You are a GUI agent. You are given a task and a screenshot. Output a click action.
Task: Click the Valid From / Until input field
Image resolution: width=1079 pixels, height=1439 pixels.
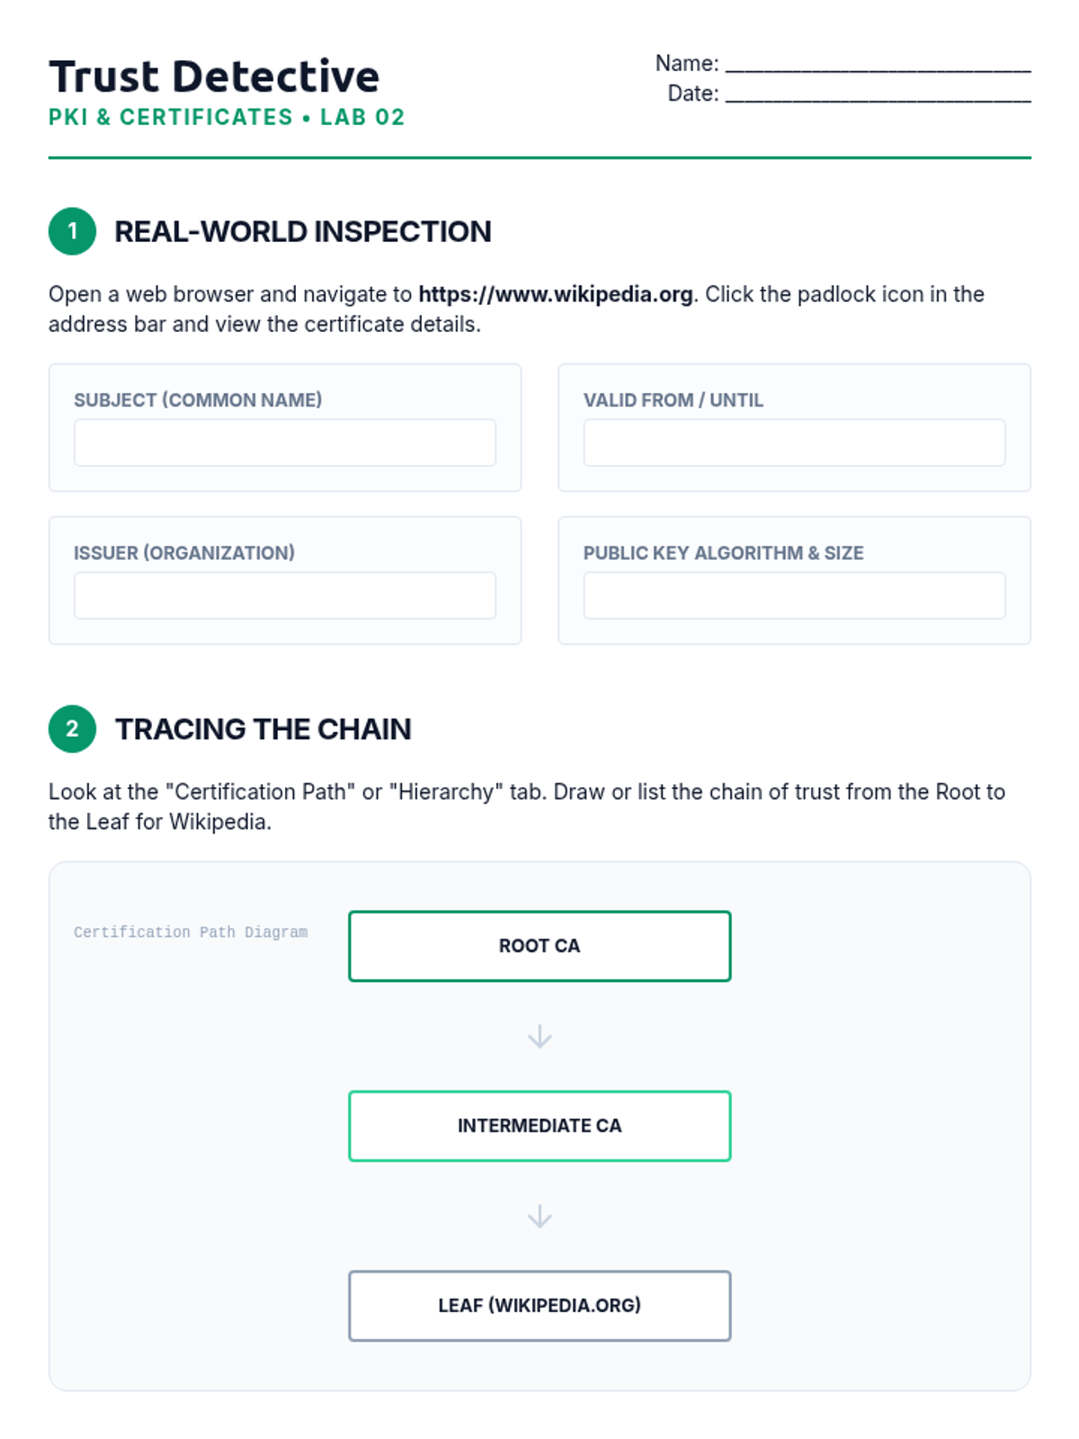[x=794, y=442]
